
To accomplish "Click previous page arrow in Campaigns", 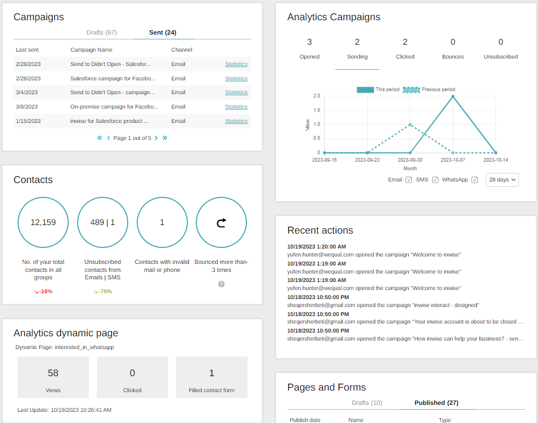I will (109, 138).
